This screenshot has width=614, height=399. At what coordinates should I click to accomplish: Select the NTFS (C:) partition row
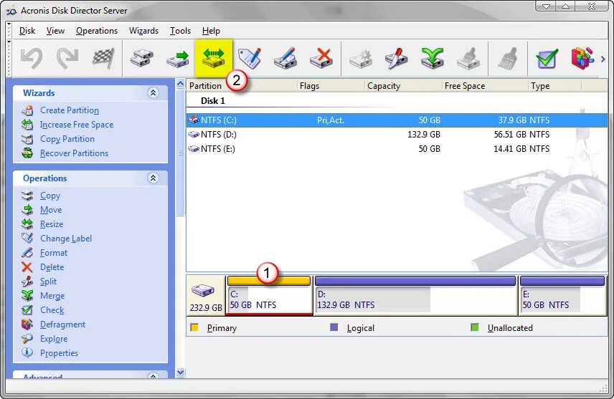point(397,120)
